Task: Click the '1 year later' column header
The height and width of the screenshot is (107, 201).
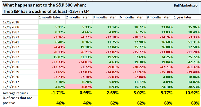Action: tap(183, 17)
